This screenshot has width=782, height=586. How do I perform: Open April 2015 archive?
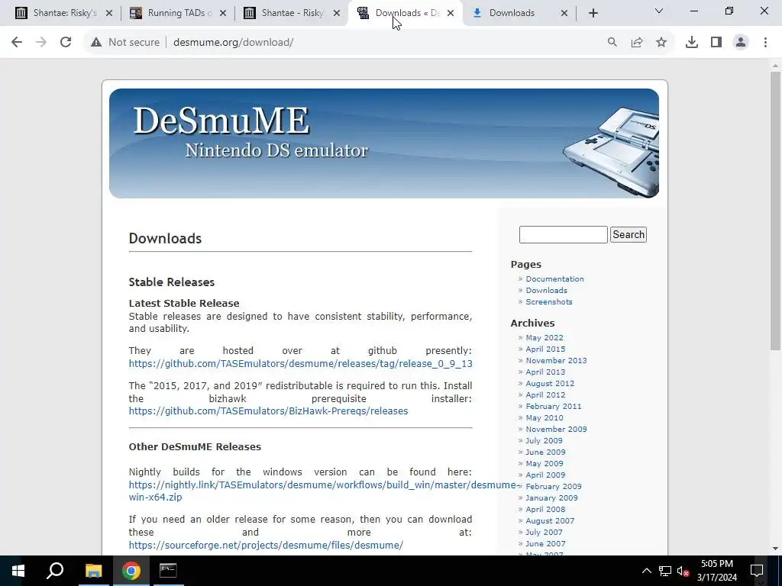(545, 349)
